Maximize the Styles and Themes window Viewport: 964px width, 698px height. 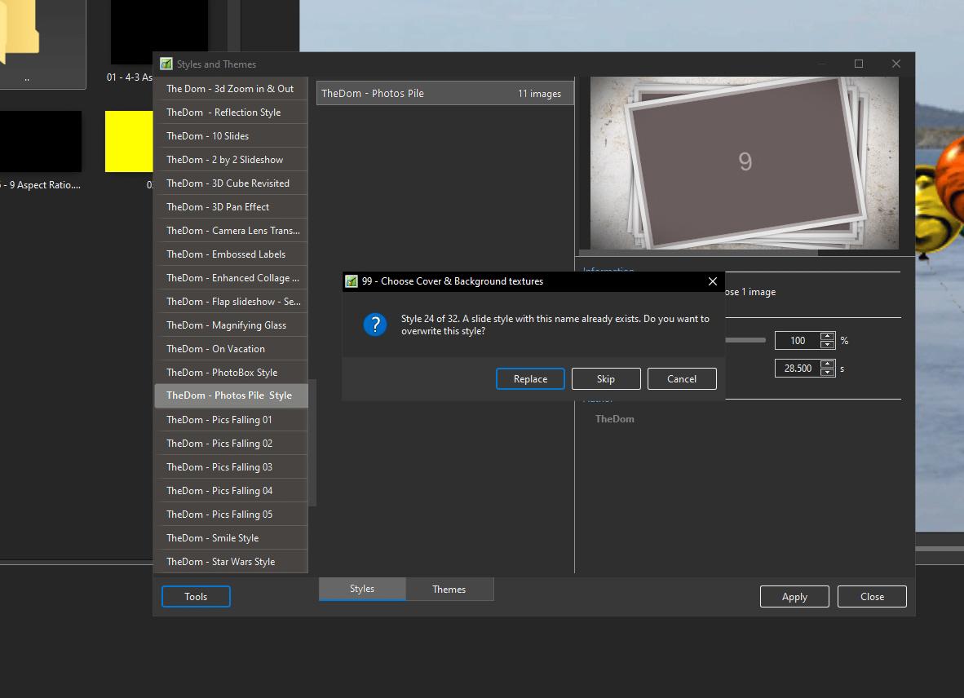point(859,64)
